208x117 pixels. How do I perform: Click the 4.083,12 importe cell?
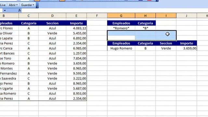(x=76, y=28)
